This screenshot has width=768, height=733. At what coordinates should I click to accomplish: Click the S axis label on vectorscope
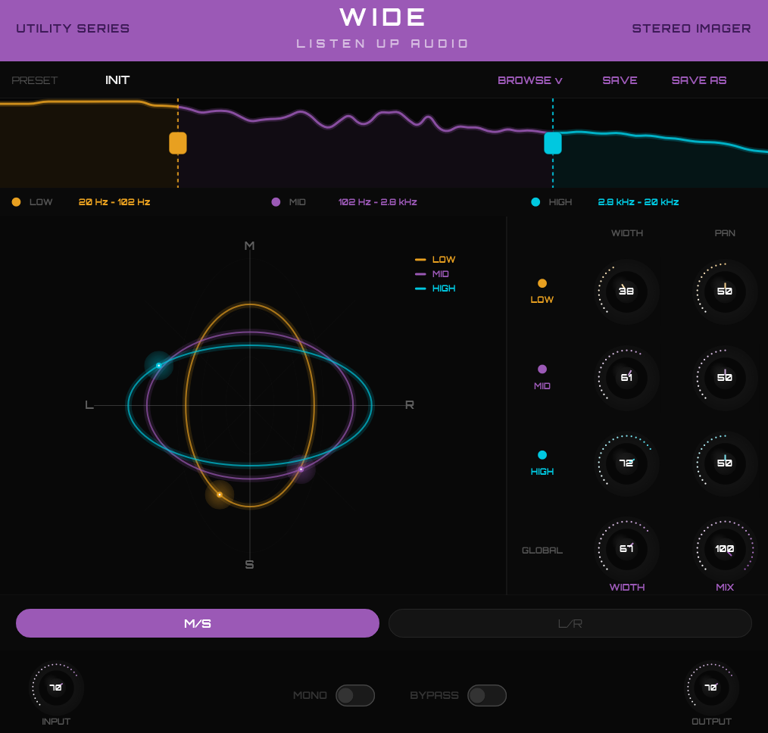pos(249,565)
